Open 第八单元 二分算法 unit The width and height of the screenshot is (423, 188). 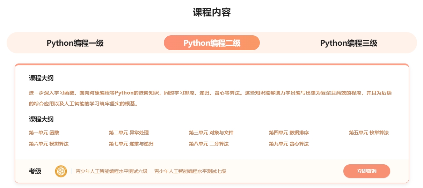coord(209,144)
